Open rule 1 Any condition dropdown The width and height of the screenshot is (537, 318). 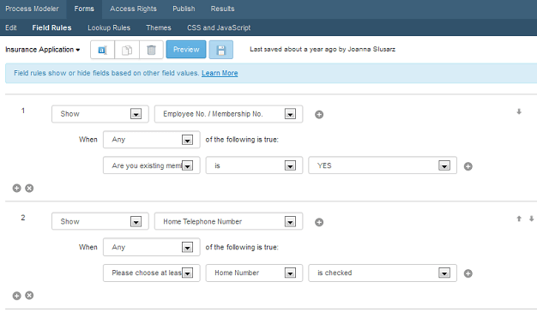tap(151, 140)
